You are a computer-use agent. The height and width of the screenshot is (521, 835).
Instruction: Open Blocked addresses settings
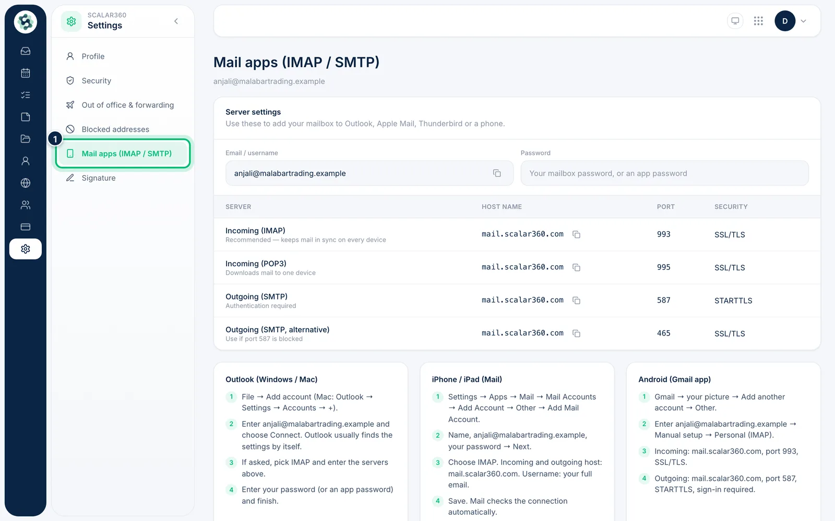(x=123, y=129)
